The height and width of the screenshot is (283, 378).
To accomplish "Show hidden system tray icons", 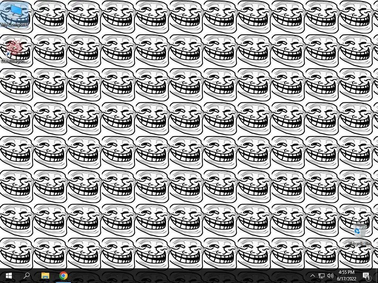I will click(312, 276).
